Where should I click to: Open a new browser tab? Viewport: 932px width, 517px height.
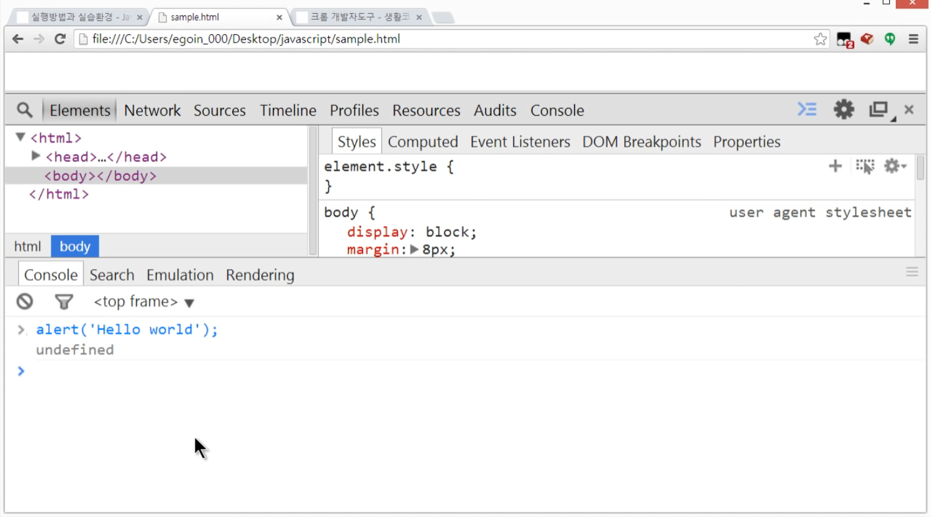443,18
